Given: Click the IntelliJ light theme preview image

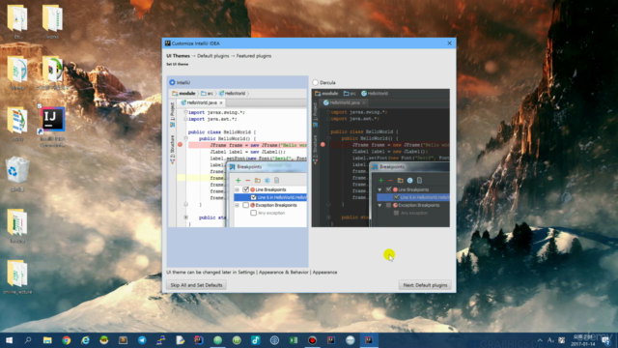Looking at the screenshot, I should pyautogui.click(x=238, y=158).
